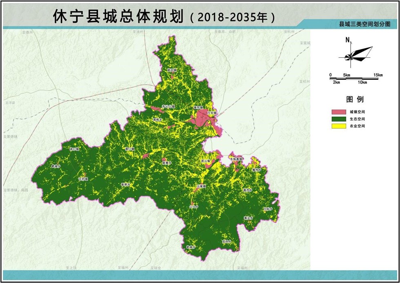
Task: Click the 流口镇 town label
Action: (74, 149)
